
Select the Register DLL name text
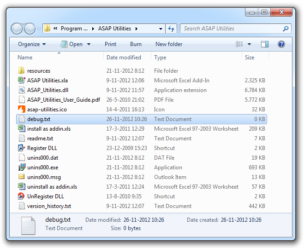pos(42,148)
